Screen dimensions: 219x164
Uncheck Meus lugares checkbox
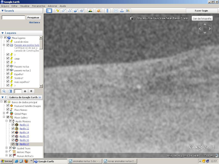[x=5, y=37]
